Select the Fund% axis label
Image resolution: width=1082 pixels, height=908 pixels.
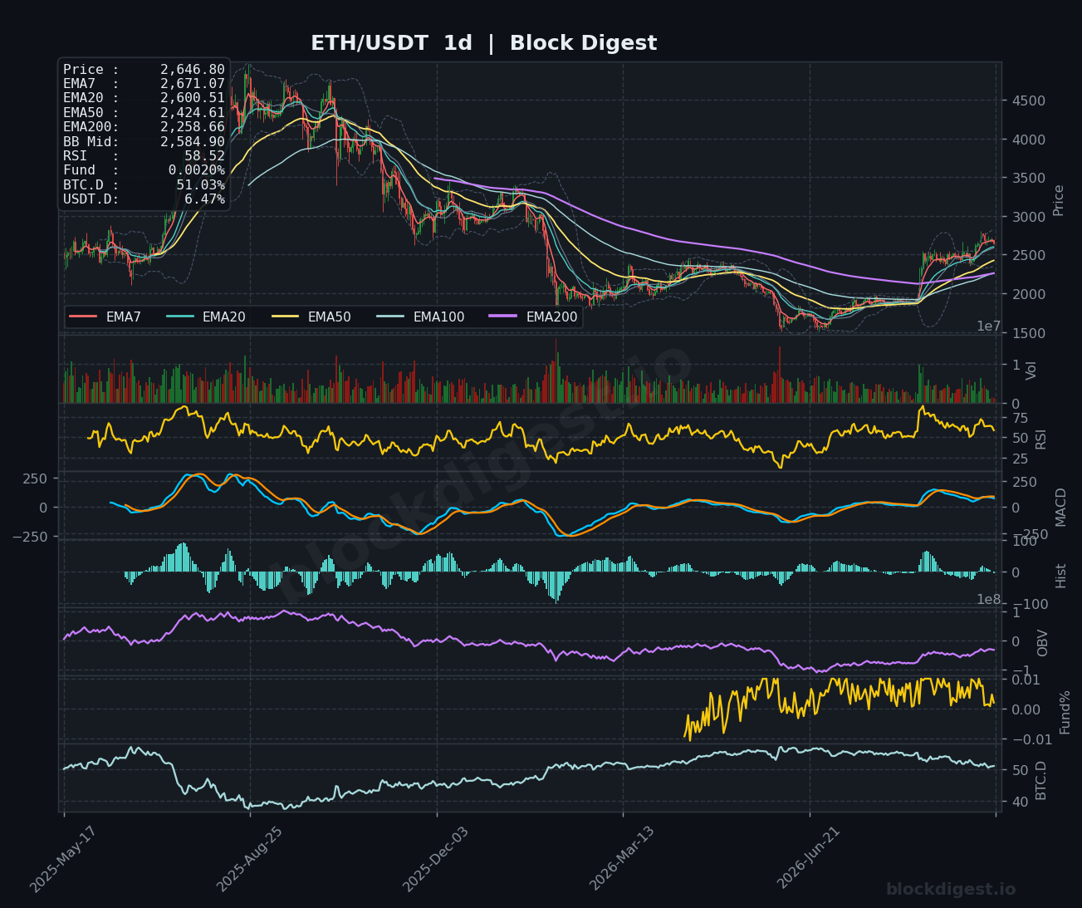(x=1065, y=712)
